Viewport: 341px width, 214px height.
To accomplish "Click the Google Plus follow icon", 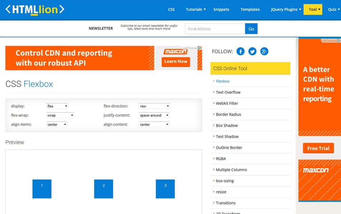I will pos(264,51).
